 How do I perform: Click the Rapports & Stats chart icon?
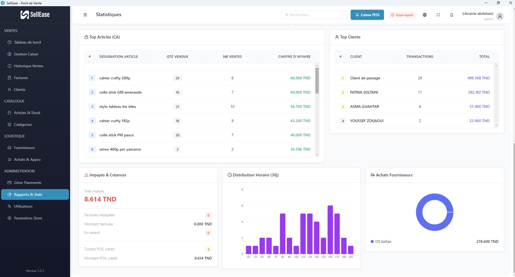pyautogui.click(x=9, y=194)
